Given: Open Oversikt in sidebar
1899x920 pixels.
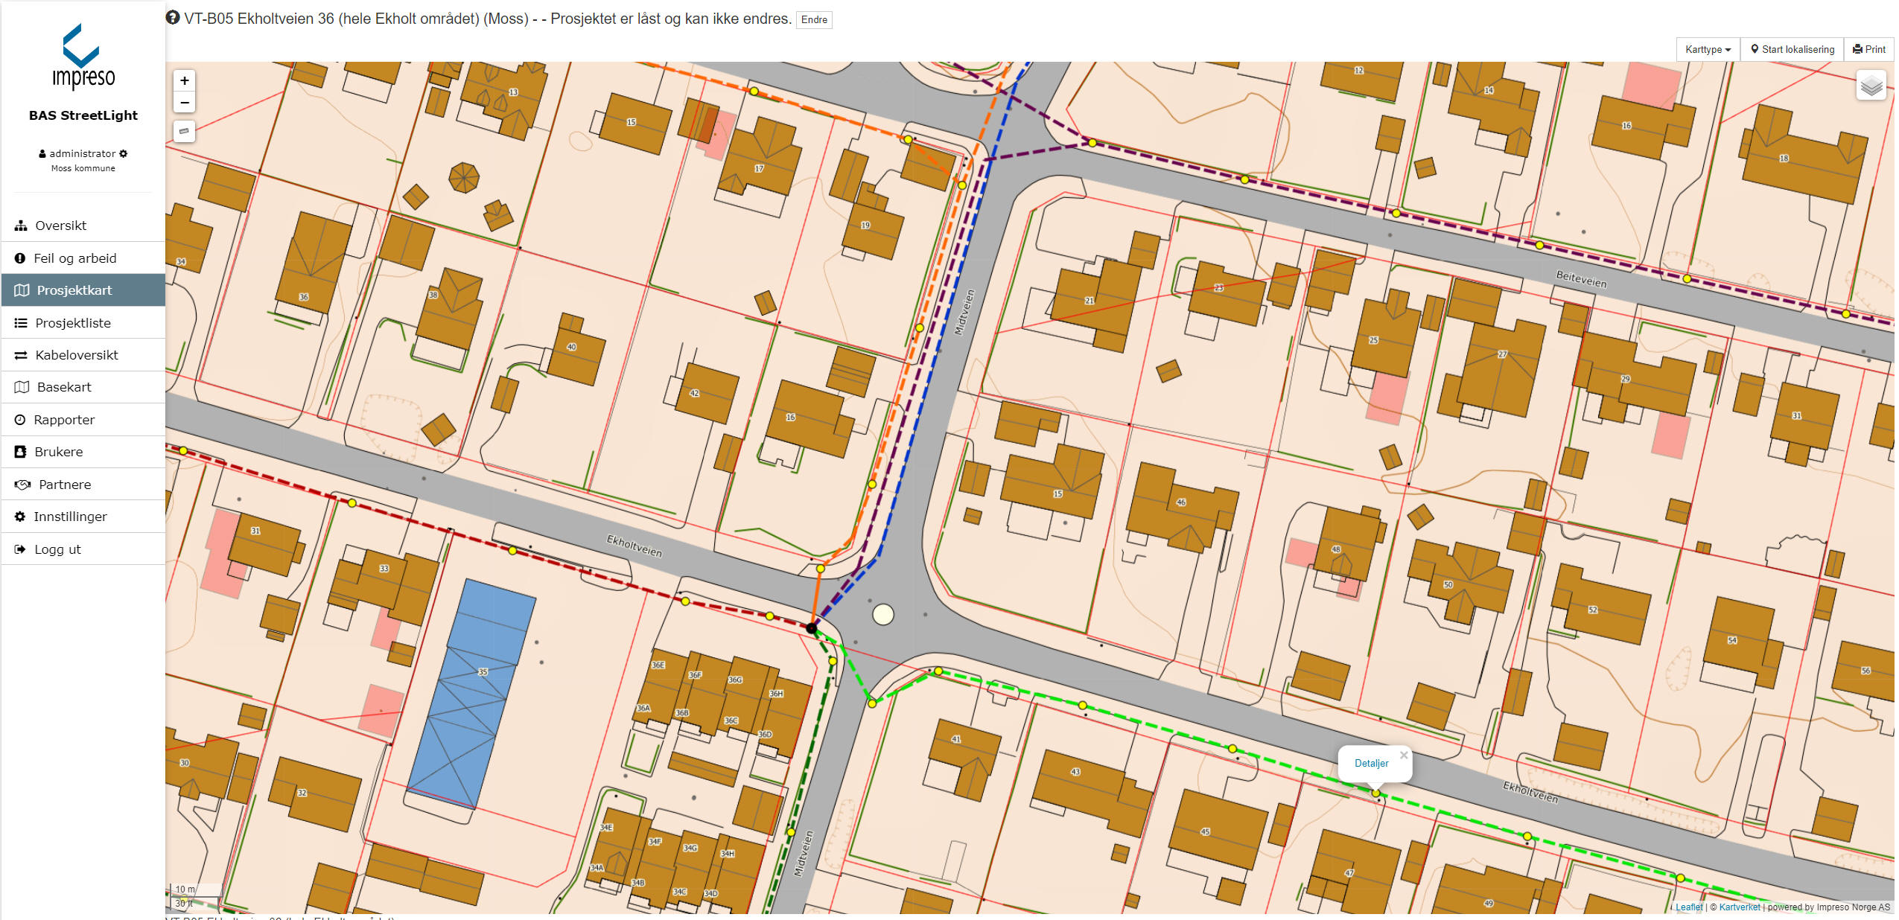Looking at the screenshot, I should point(60,226).
